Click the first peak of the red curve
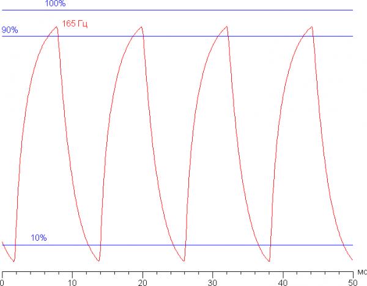The image size is (367, 286). coord(57,27)
